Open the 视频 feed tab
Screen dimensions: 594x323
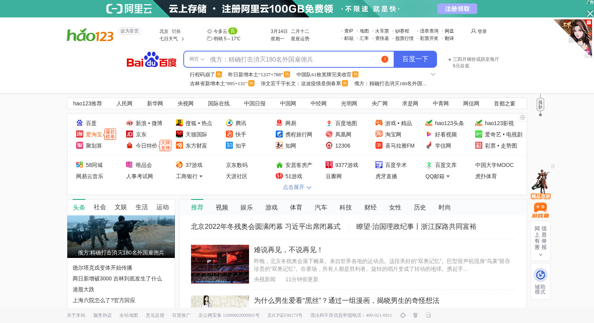point(222,208)
